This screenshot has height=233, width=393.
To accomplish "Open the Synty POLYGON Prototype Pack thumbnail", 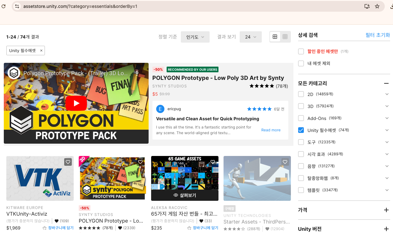I will (112, 178).
